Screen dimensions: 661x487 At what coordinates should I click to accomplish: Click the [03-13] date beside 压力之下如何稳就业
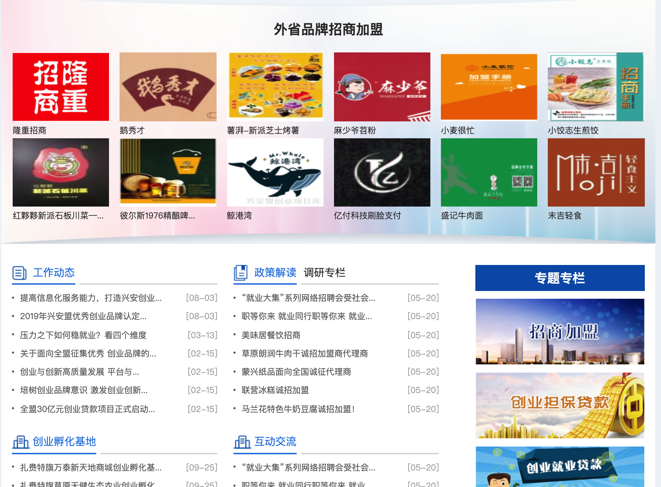tap(203, 335)
